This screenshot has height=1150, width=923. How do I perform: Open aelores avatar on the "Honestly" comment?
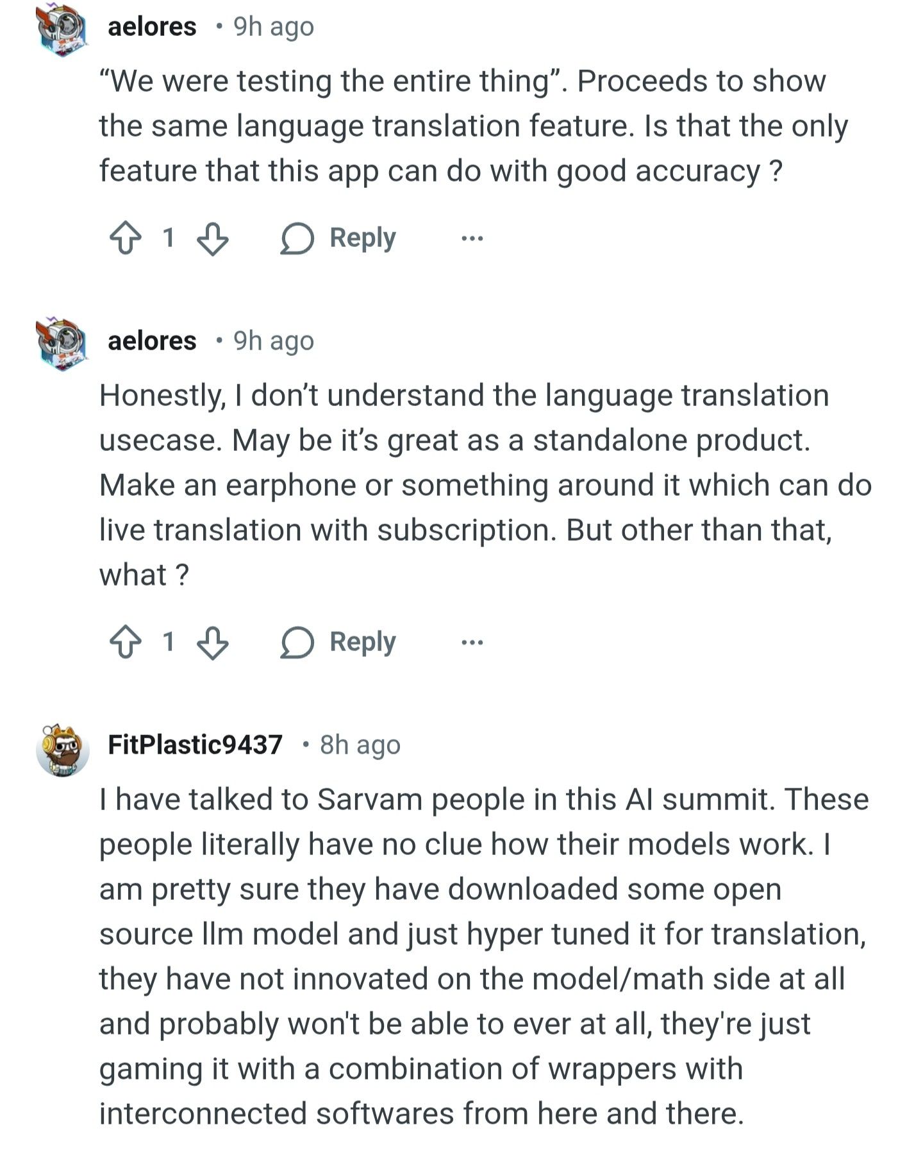(x=62, y=343)
